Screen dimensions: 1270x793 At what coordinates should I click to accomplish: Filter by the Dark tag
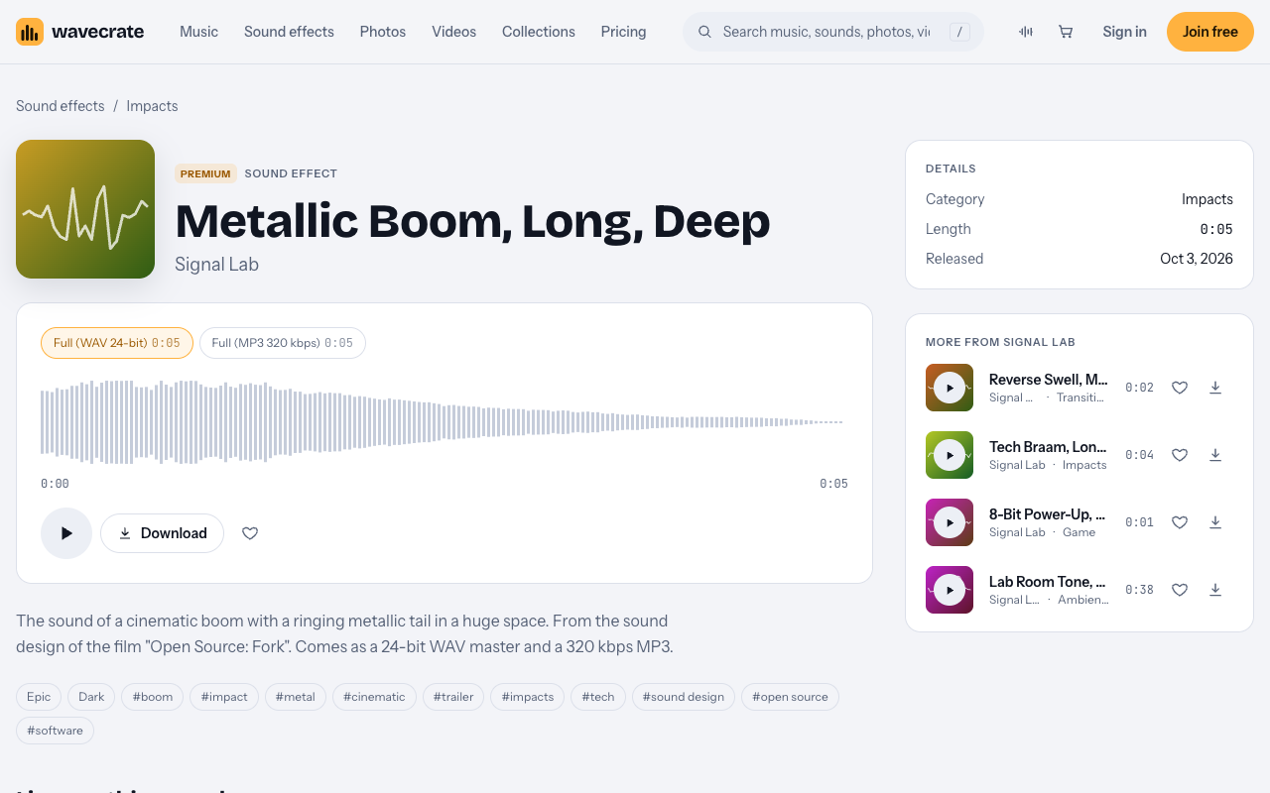coord(91,697)
